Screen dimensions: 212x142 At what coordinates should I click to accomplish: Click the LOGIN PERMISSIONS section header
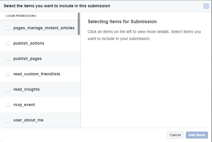click(21, 16)
